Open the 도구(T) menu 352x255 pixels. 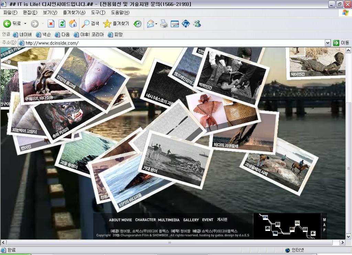(x=98, y=13)
